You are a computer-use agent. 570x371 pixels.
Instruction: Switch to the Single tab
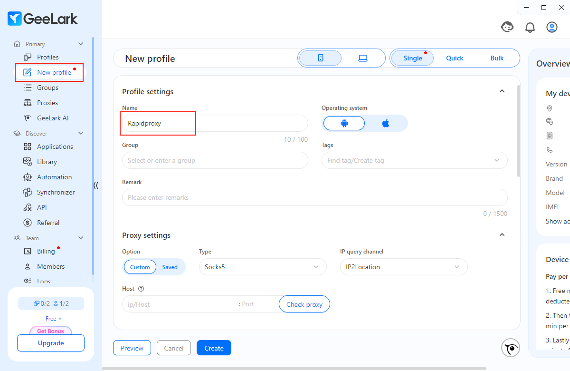(x=413, y=58)
